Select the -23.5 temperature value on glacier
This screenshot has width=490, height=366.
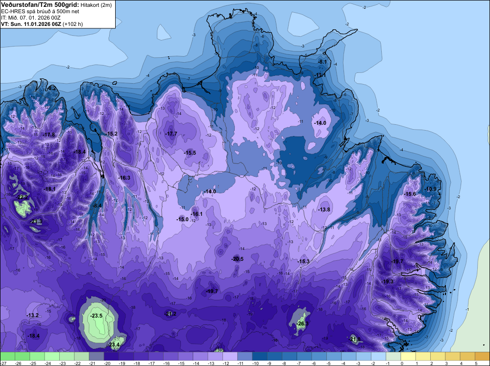[x=96, y=316]
